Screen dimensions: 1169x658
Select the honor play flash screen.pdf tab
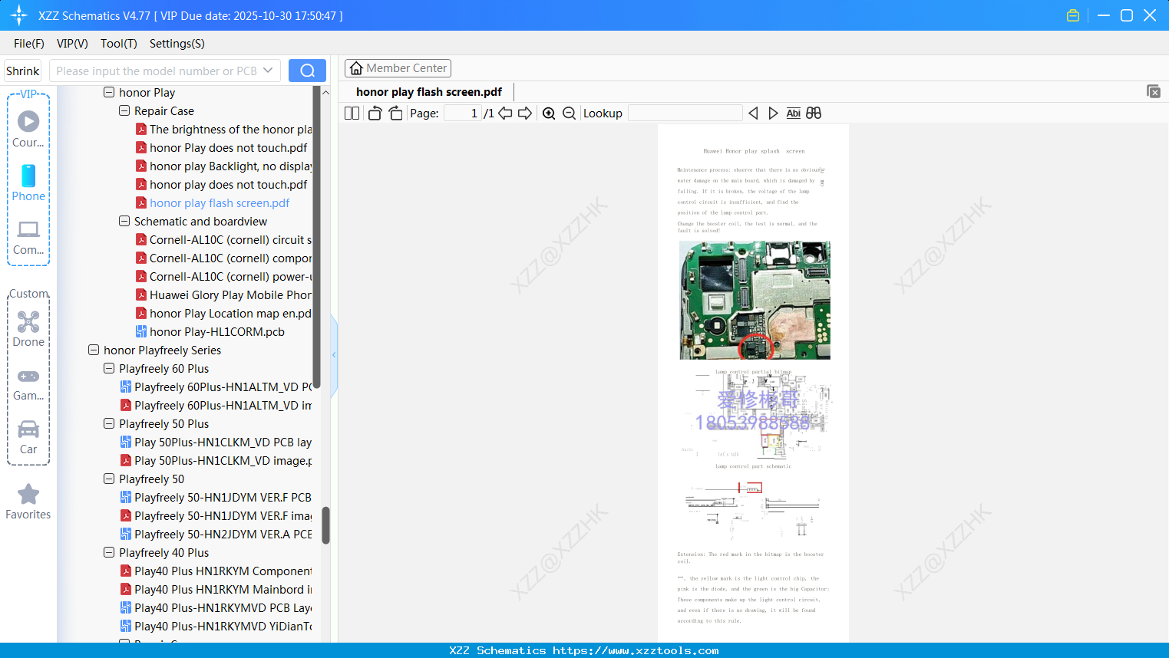point(429,92)
